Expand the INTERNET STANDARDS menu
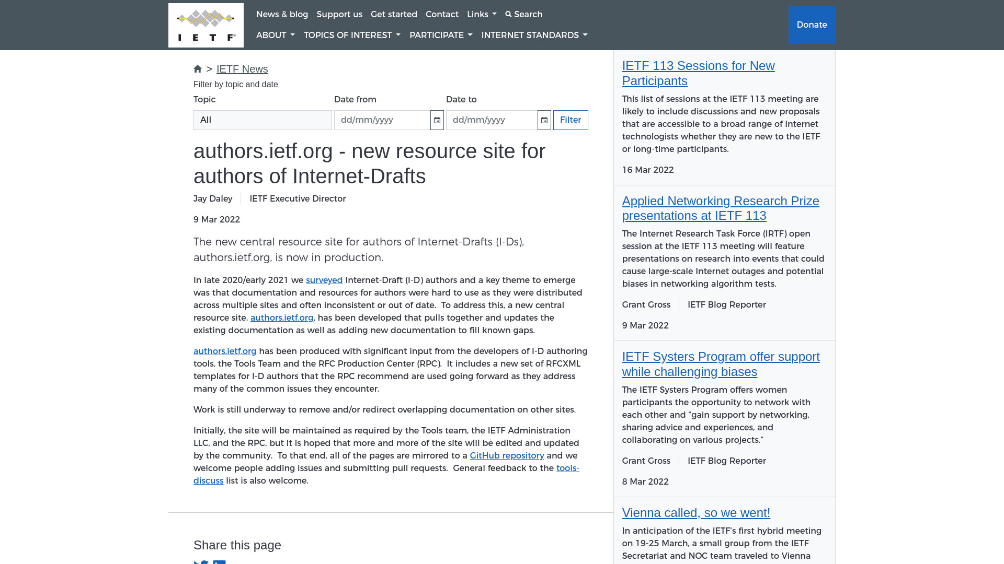Viewport: 1004px width, 564px height. (534, 35)
